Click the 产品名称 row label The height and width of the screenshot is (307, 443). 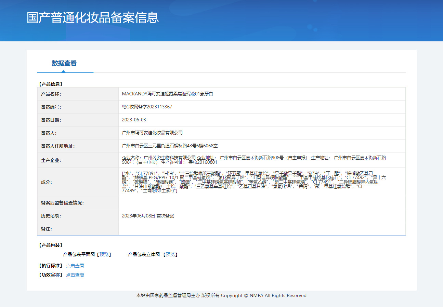click(x=51, y=94)
